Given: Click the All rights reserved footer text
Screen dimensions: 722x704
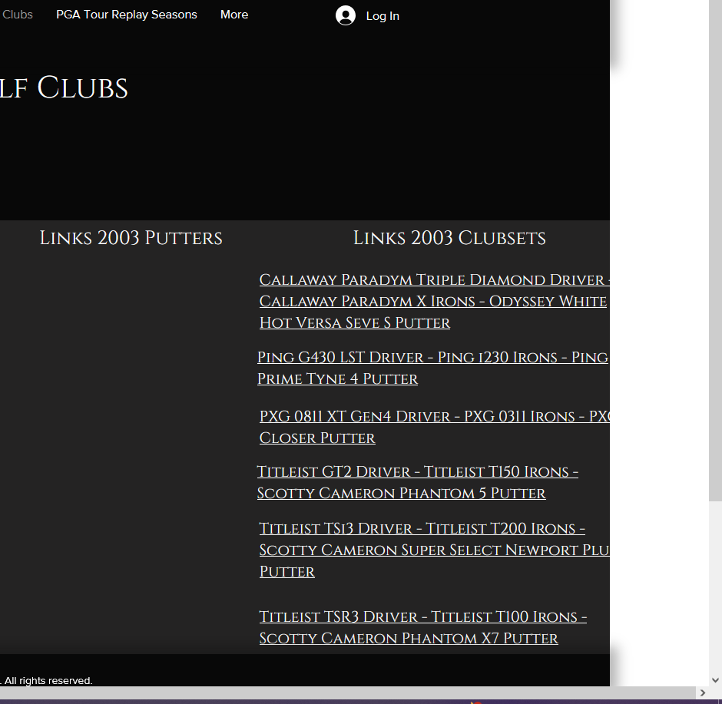Looking at the screenshot, I should pyautogui.click(x=48, y=680).
